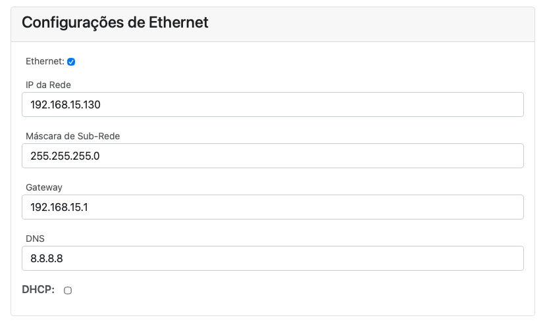Enable the DHCP checkbox

pos(68,290)
